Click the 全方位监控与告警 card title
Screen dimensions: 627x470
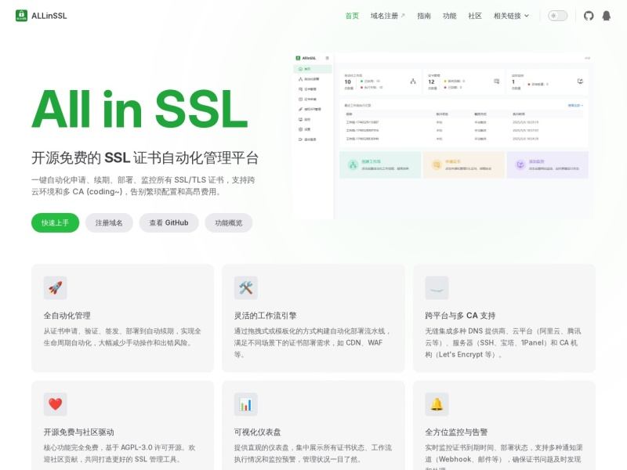(x=456, y=432)
